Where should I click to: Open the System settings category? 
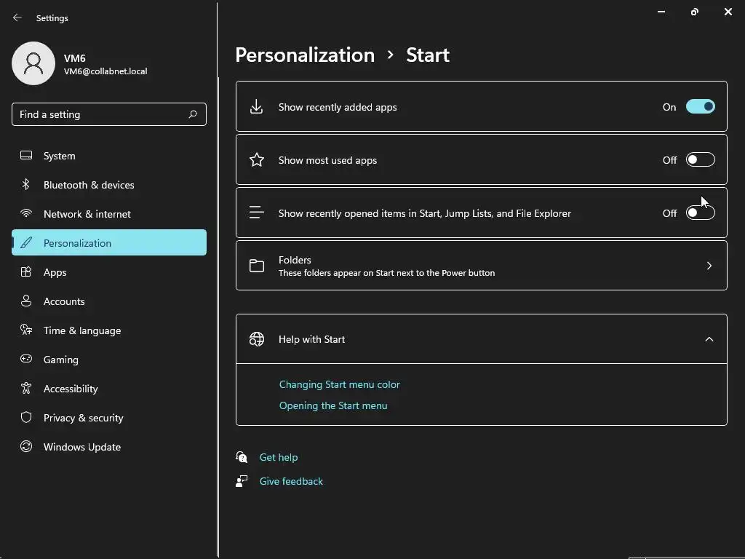point(60,156)
